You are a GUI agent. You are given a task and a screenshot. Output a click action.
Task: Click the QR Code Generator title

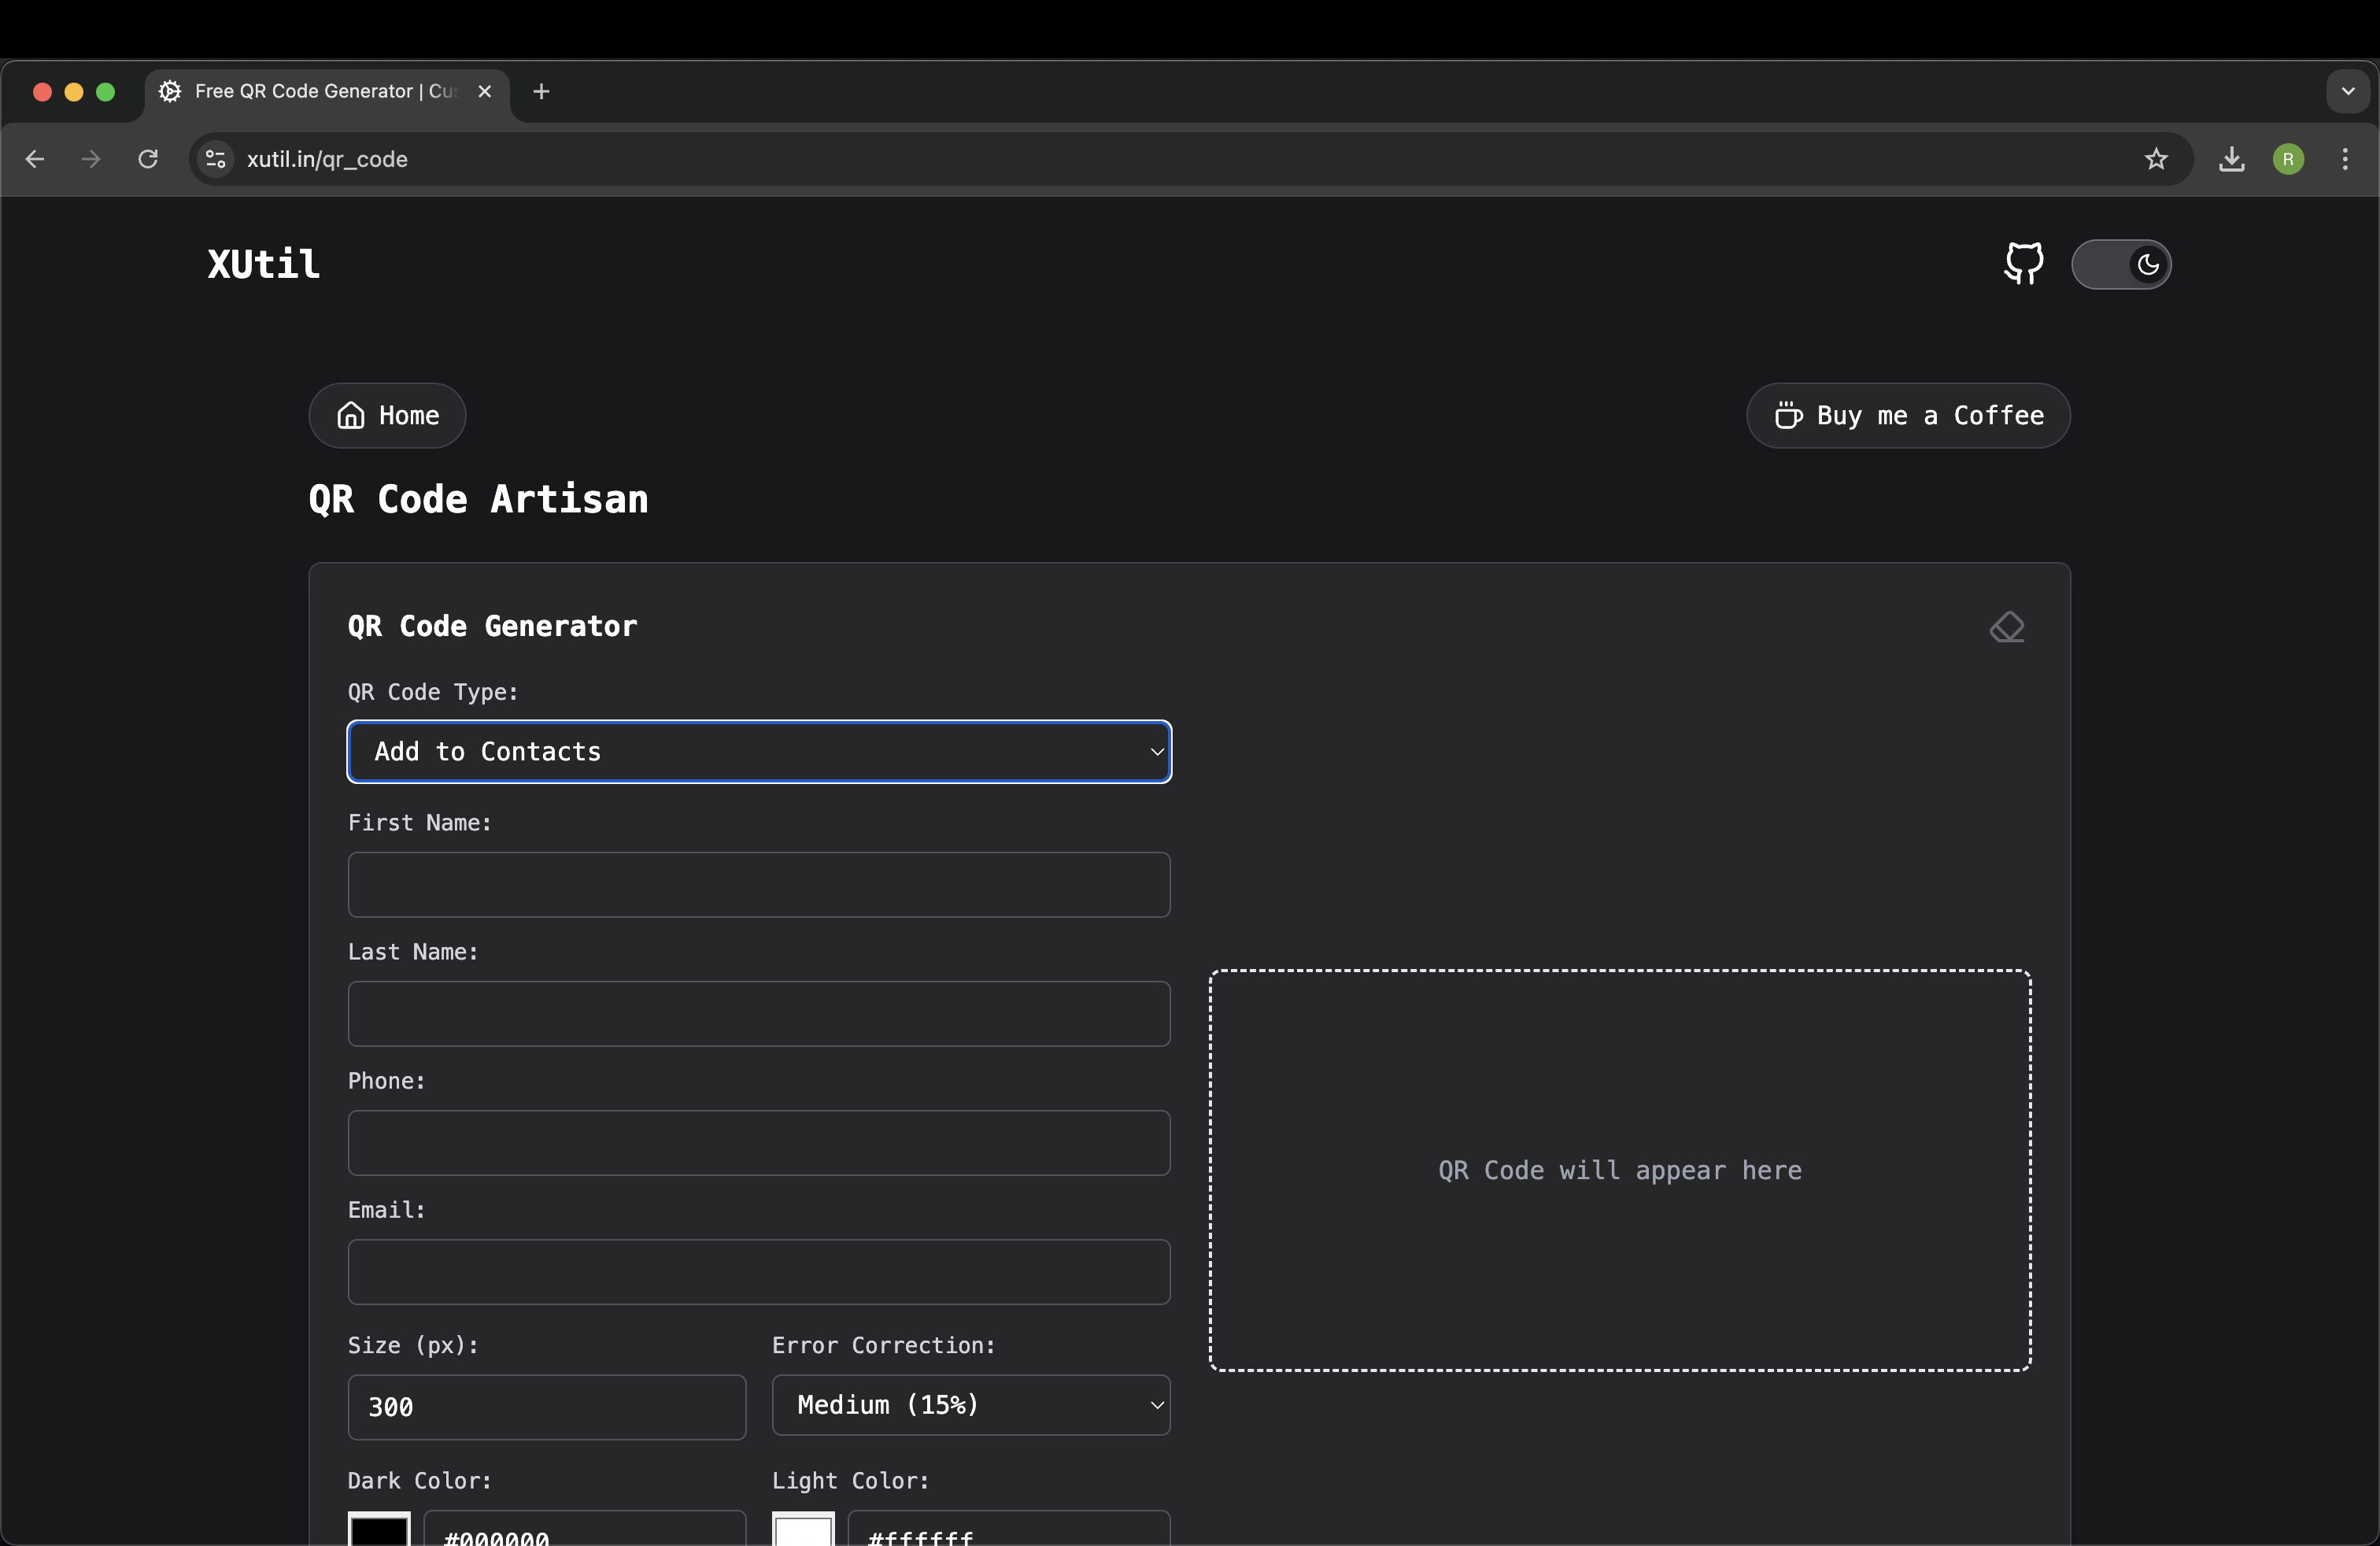tap(492, 626)
